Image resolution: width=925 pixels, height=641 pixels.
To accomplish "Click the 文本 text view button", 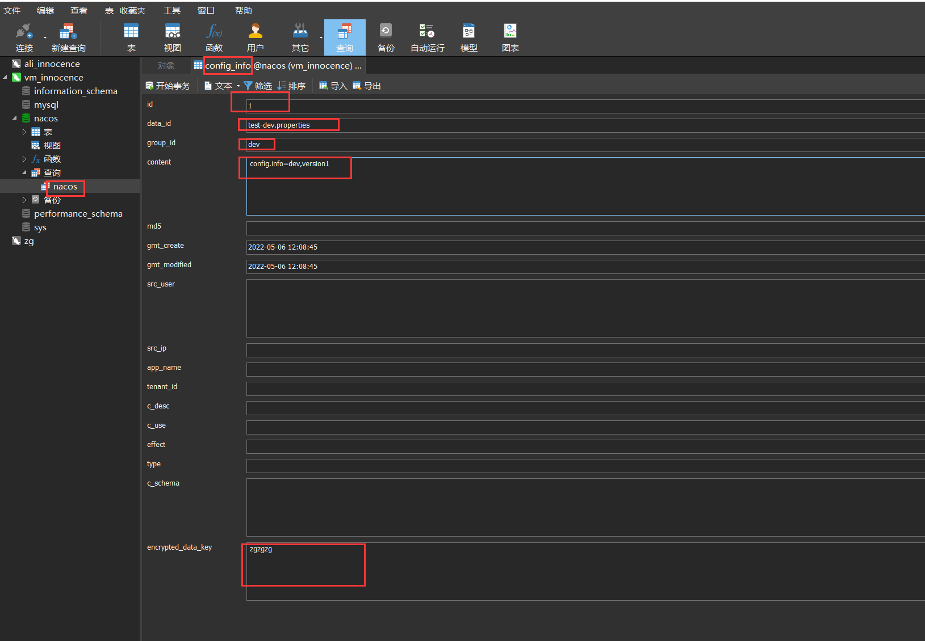I will click(x=219, y=86).
